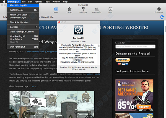This screenshot has width=166, height=118.
Task: Open Preferences... from the menu
Action: [x=23, y=10]
